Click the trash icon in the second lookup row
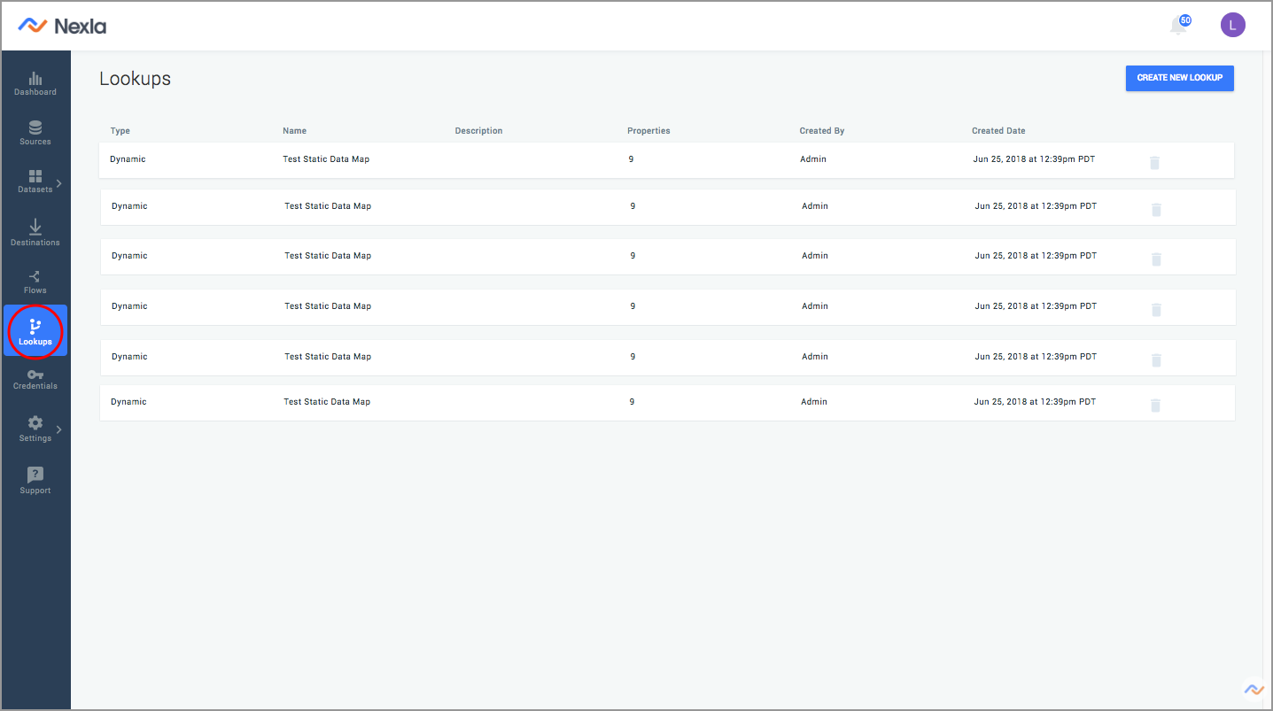The image size is (1273, 711). click(1155, 210)
